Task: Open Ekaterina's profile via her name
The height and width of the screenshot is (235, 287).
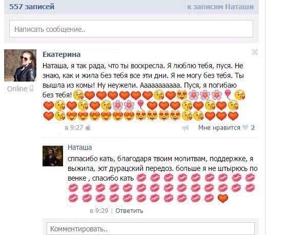Action: (x=61, y=54)
